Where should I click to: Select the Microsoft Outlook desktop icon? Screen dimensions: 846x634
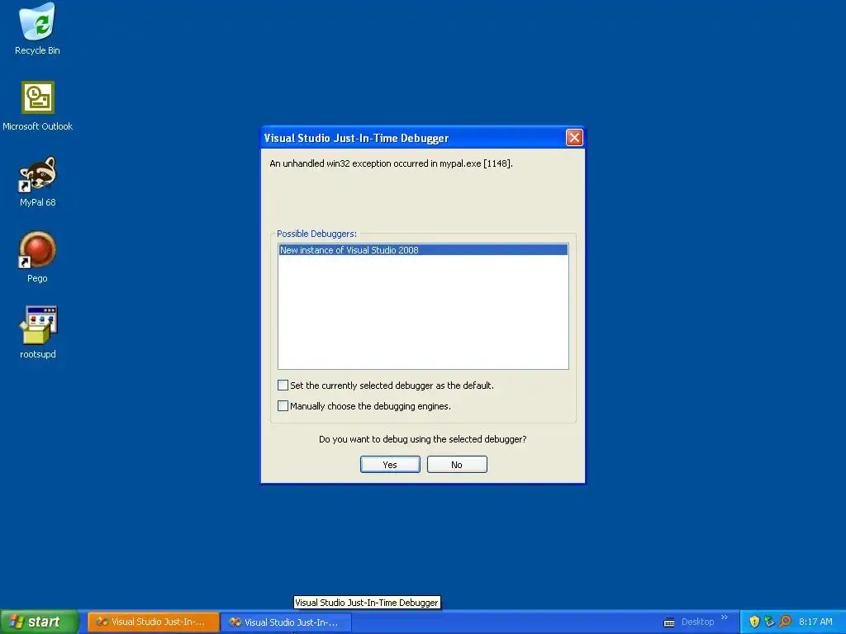37,106
